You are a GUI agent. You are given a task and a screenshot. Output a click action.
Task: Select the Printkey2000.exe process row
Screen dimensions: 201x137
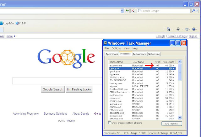pos(142,89)
